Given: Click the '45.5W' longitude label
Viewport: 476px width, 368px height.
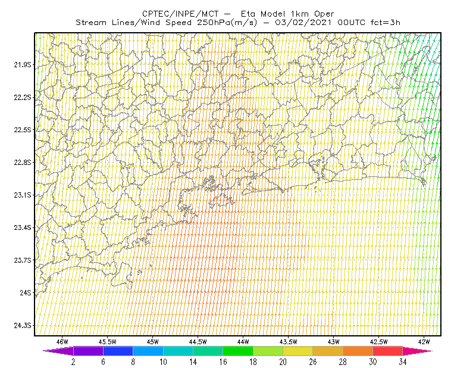Looking at the screenshot, I should [108, 342].
